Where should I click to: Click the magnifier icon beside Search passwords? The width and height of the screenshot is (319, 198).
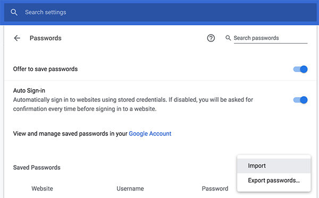tap(228, 38)
